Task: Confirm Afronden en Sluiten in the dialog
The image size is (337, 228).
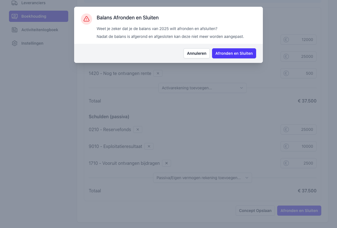Action: pos(234,53)
